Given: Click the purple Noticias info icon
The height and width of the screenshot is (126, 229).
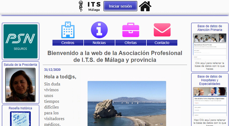Looking at the screenshot, I should pos(99,30).
